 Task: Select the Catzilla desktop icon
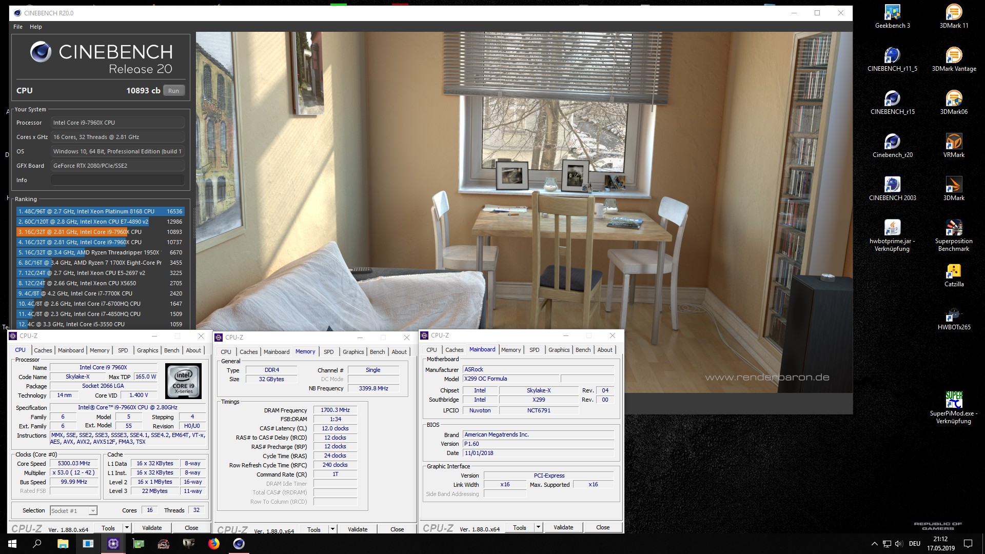point(954,275)
